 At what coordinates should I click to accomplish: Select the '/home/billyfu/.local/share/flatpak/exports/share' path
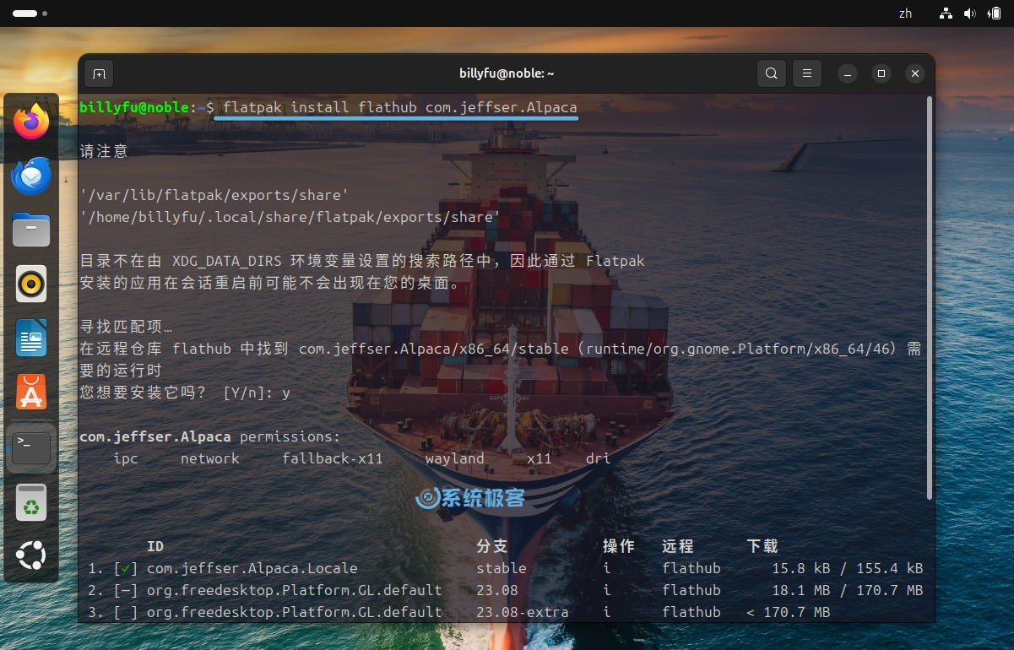pos(290,217)
